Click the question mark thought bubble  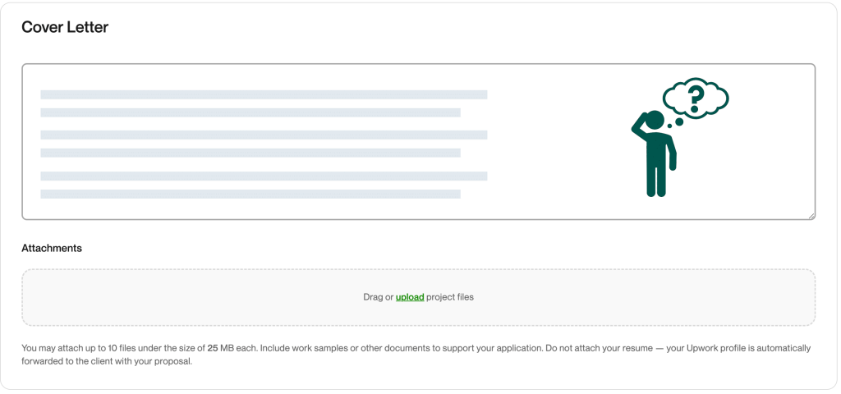(x=696, y=98)
